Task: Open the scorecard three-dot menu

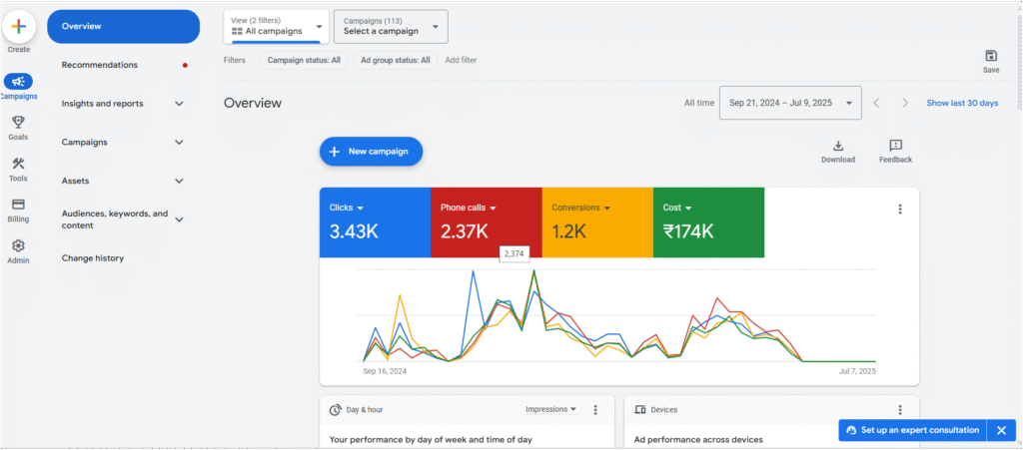Action: point(900,210)
